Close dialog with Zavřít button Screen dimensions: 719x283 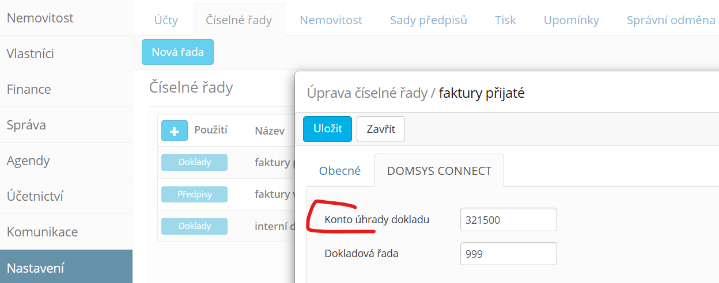tap(381, 129)
